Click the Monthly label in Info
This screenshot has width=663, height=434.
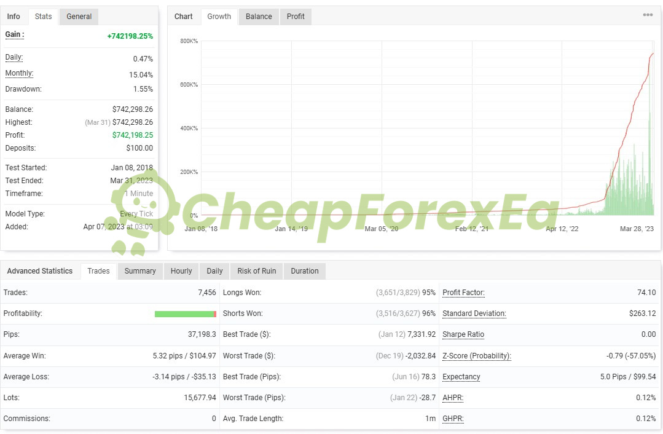(19, 73)
